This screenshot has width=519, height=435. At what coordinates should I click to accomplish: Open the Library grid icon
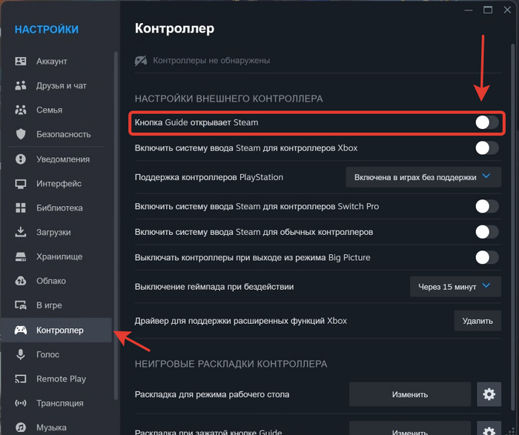[x=21, y=207]
